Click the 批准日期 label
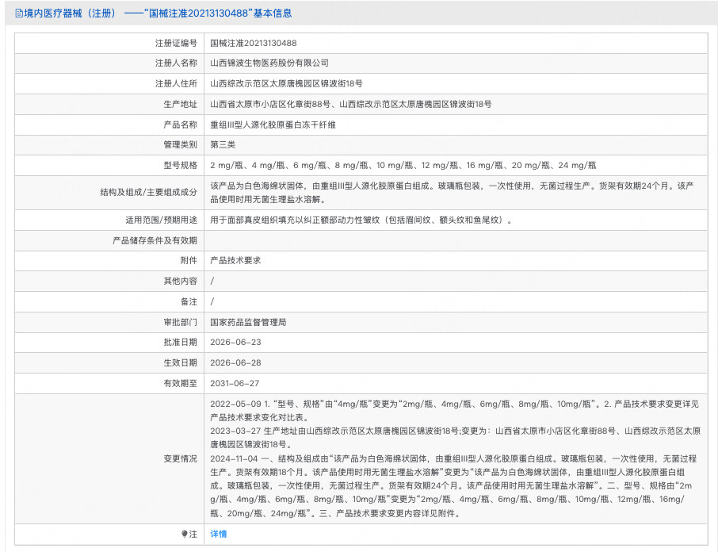 point(181,342)
